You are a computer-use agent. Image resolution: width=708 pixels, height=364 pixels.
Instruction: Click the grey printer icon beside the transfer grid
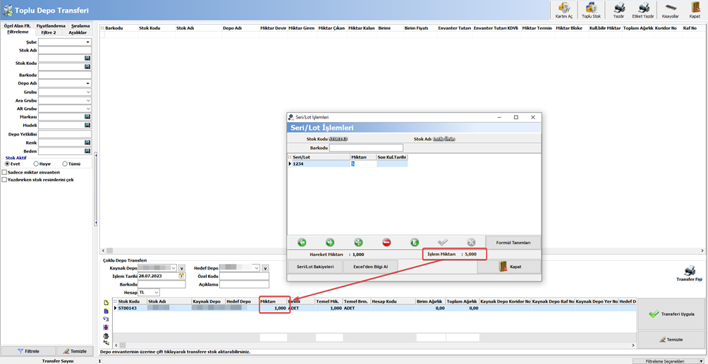point(106,336)
